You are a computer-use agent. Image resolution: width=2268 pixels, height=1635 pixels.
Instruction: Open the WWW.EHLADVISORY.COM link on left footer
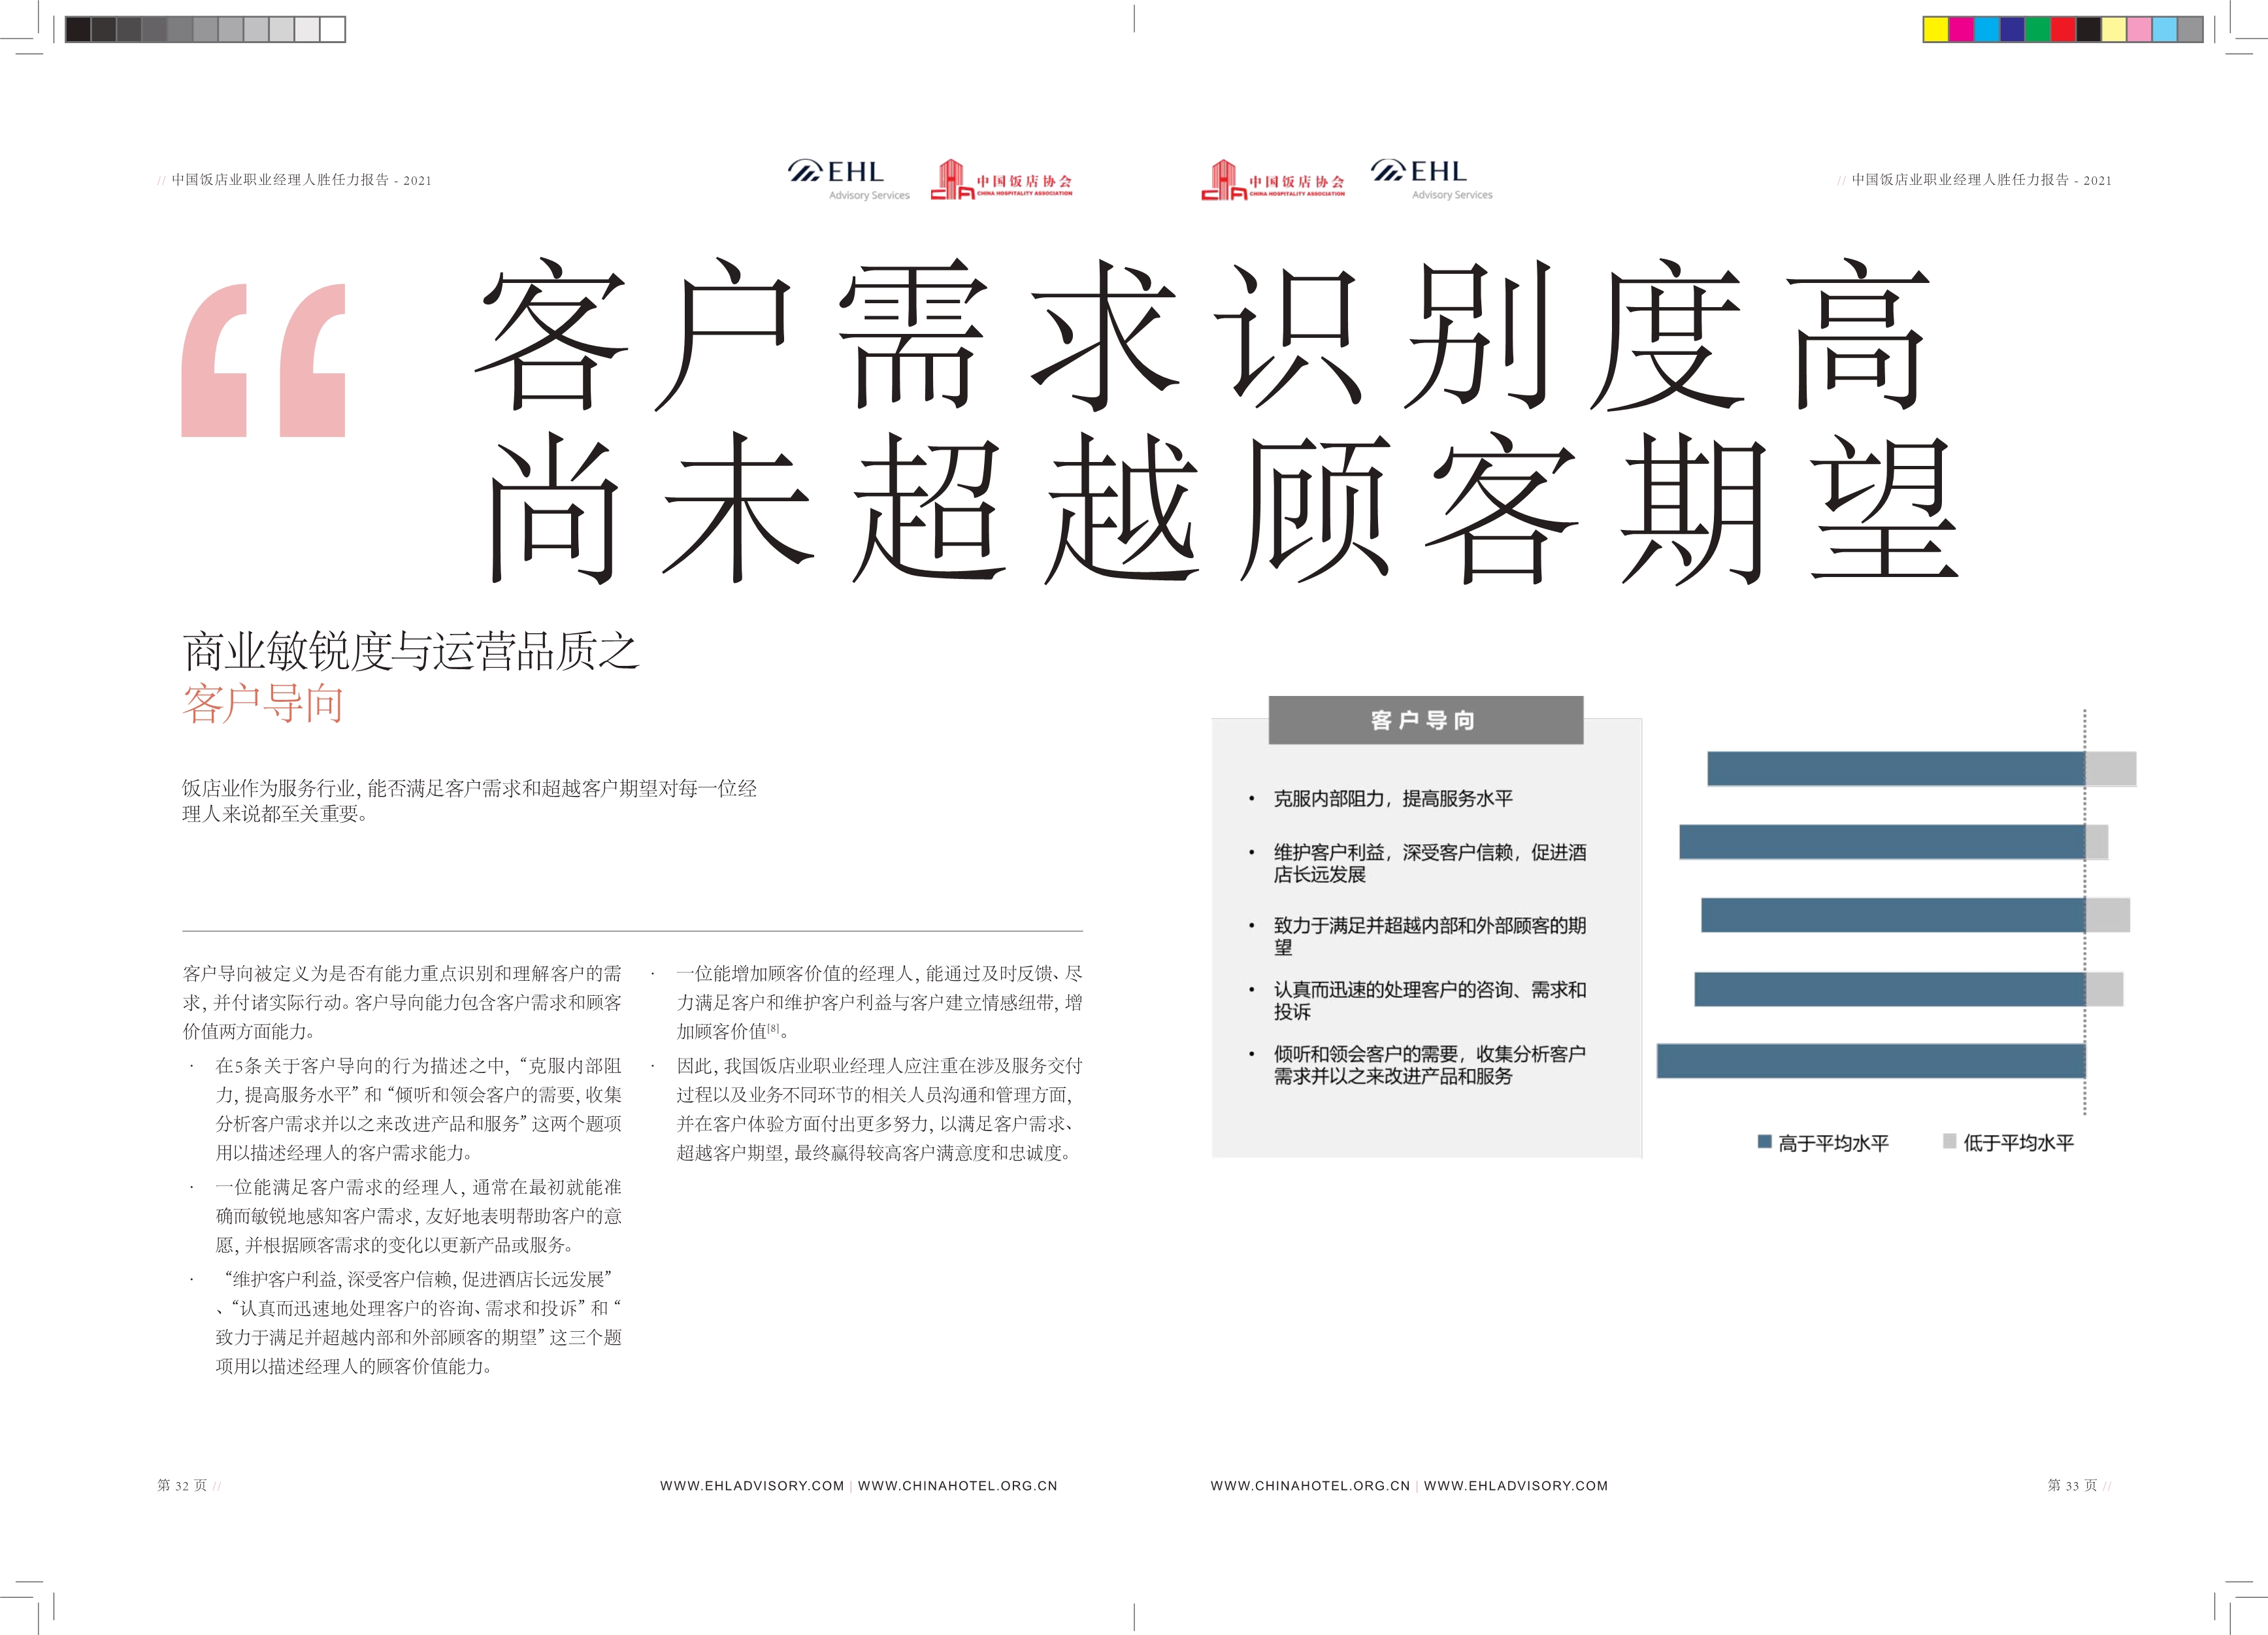coord(752,1486)
